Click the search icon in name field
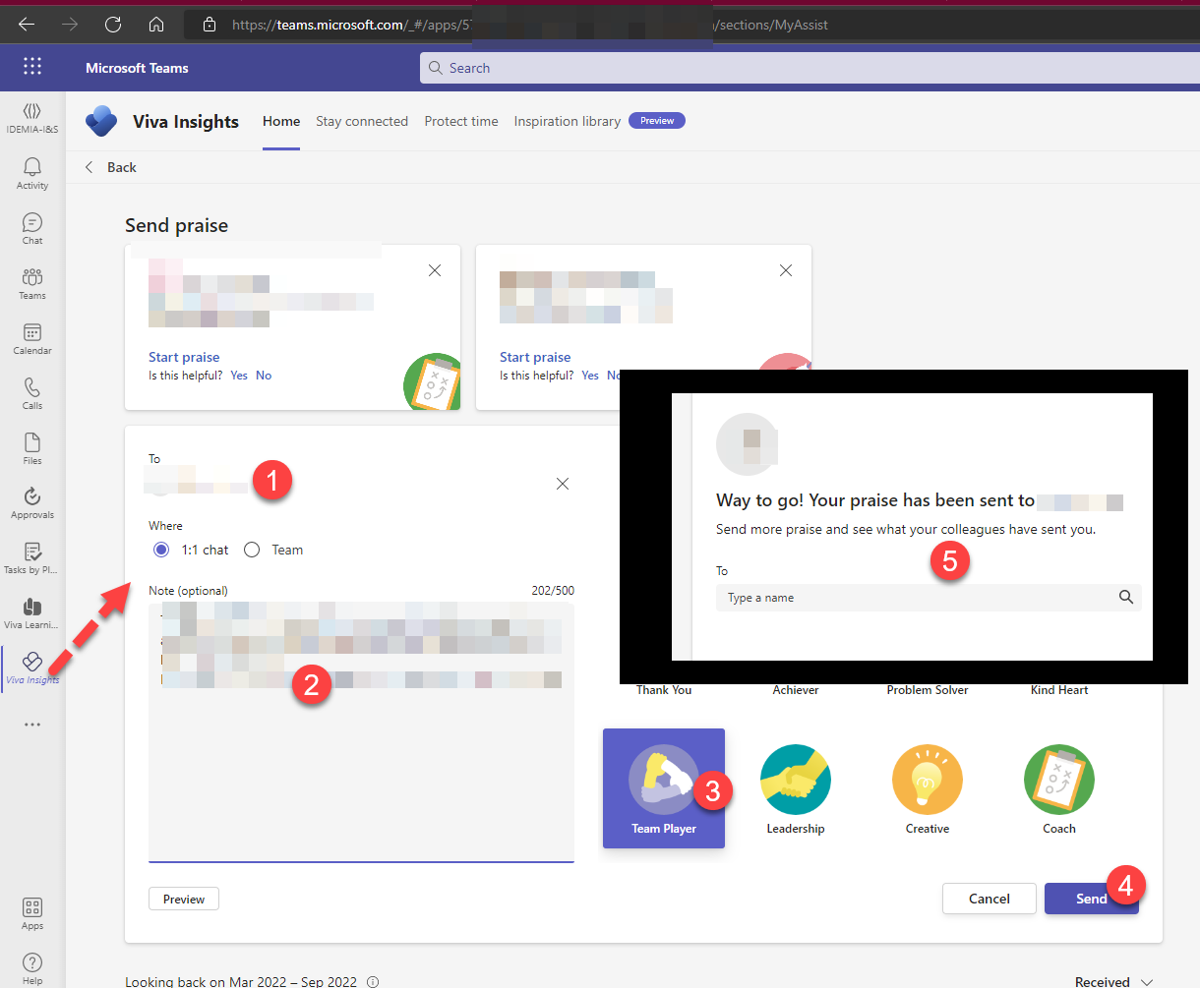 [x=1126, y=598]
